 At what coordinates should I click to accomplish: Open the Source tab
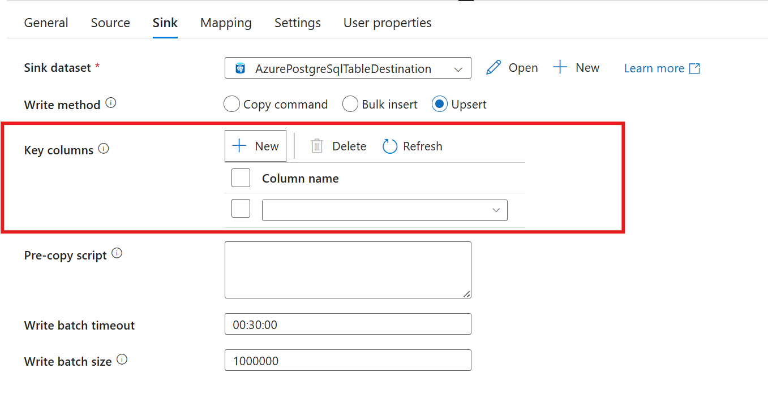tap(110, 23)
